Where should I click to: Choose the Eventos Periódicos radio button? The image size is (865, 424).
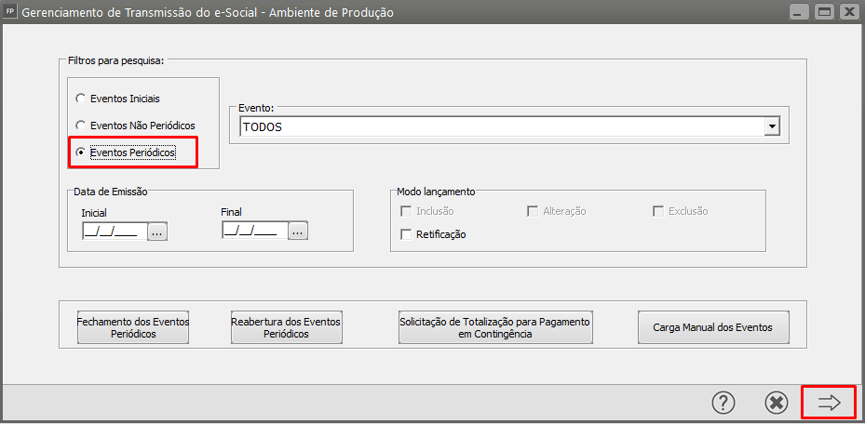point(81,152)
